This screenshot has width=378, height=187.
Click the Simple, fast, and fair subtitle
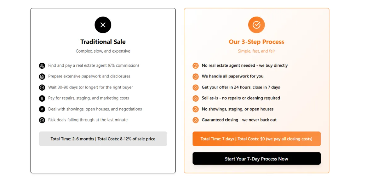[256, 51]
